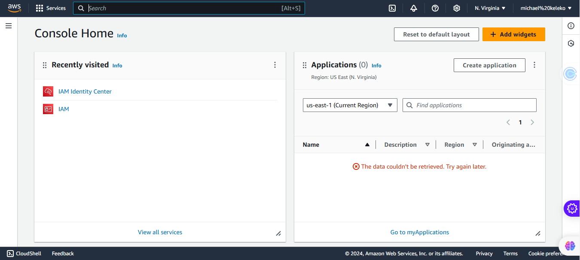Open Info link next to Console Home
This screenshot has height=260, width=580.
[x=122, y=36]
